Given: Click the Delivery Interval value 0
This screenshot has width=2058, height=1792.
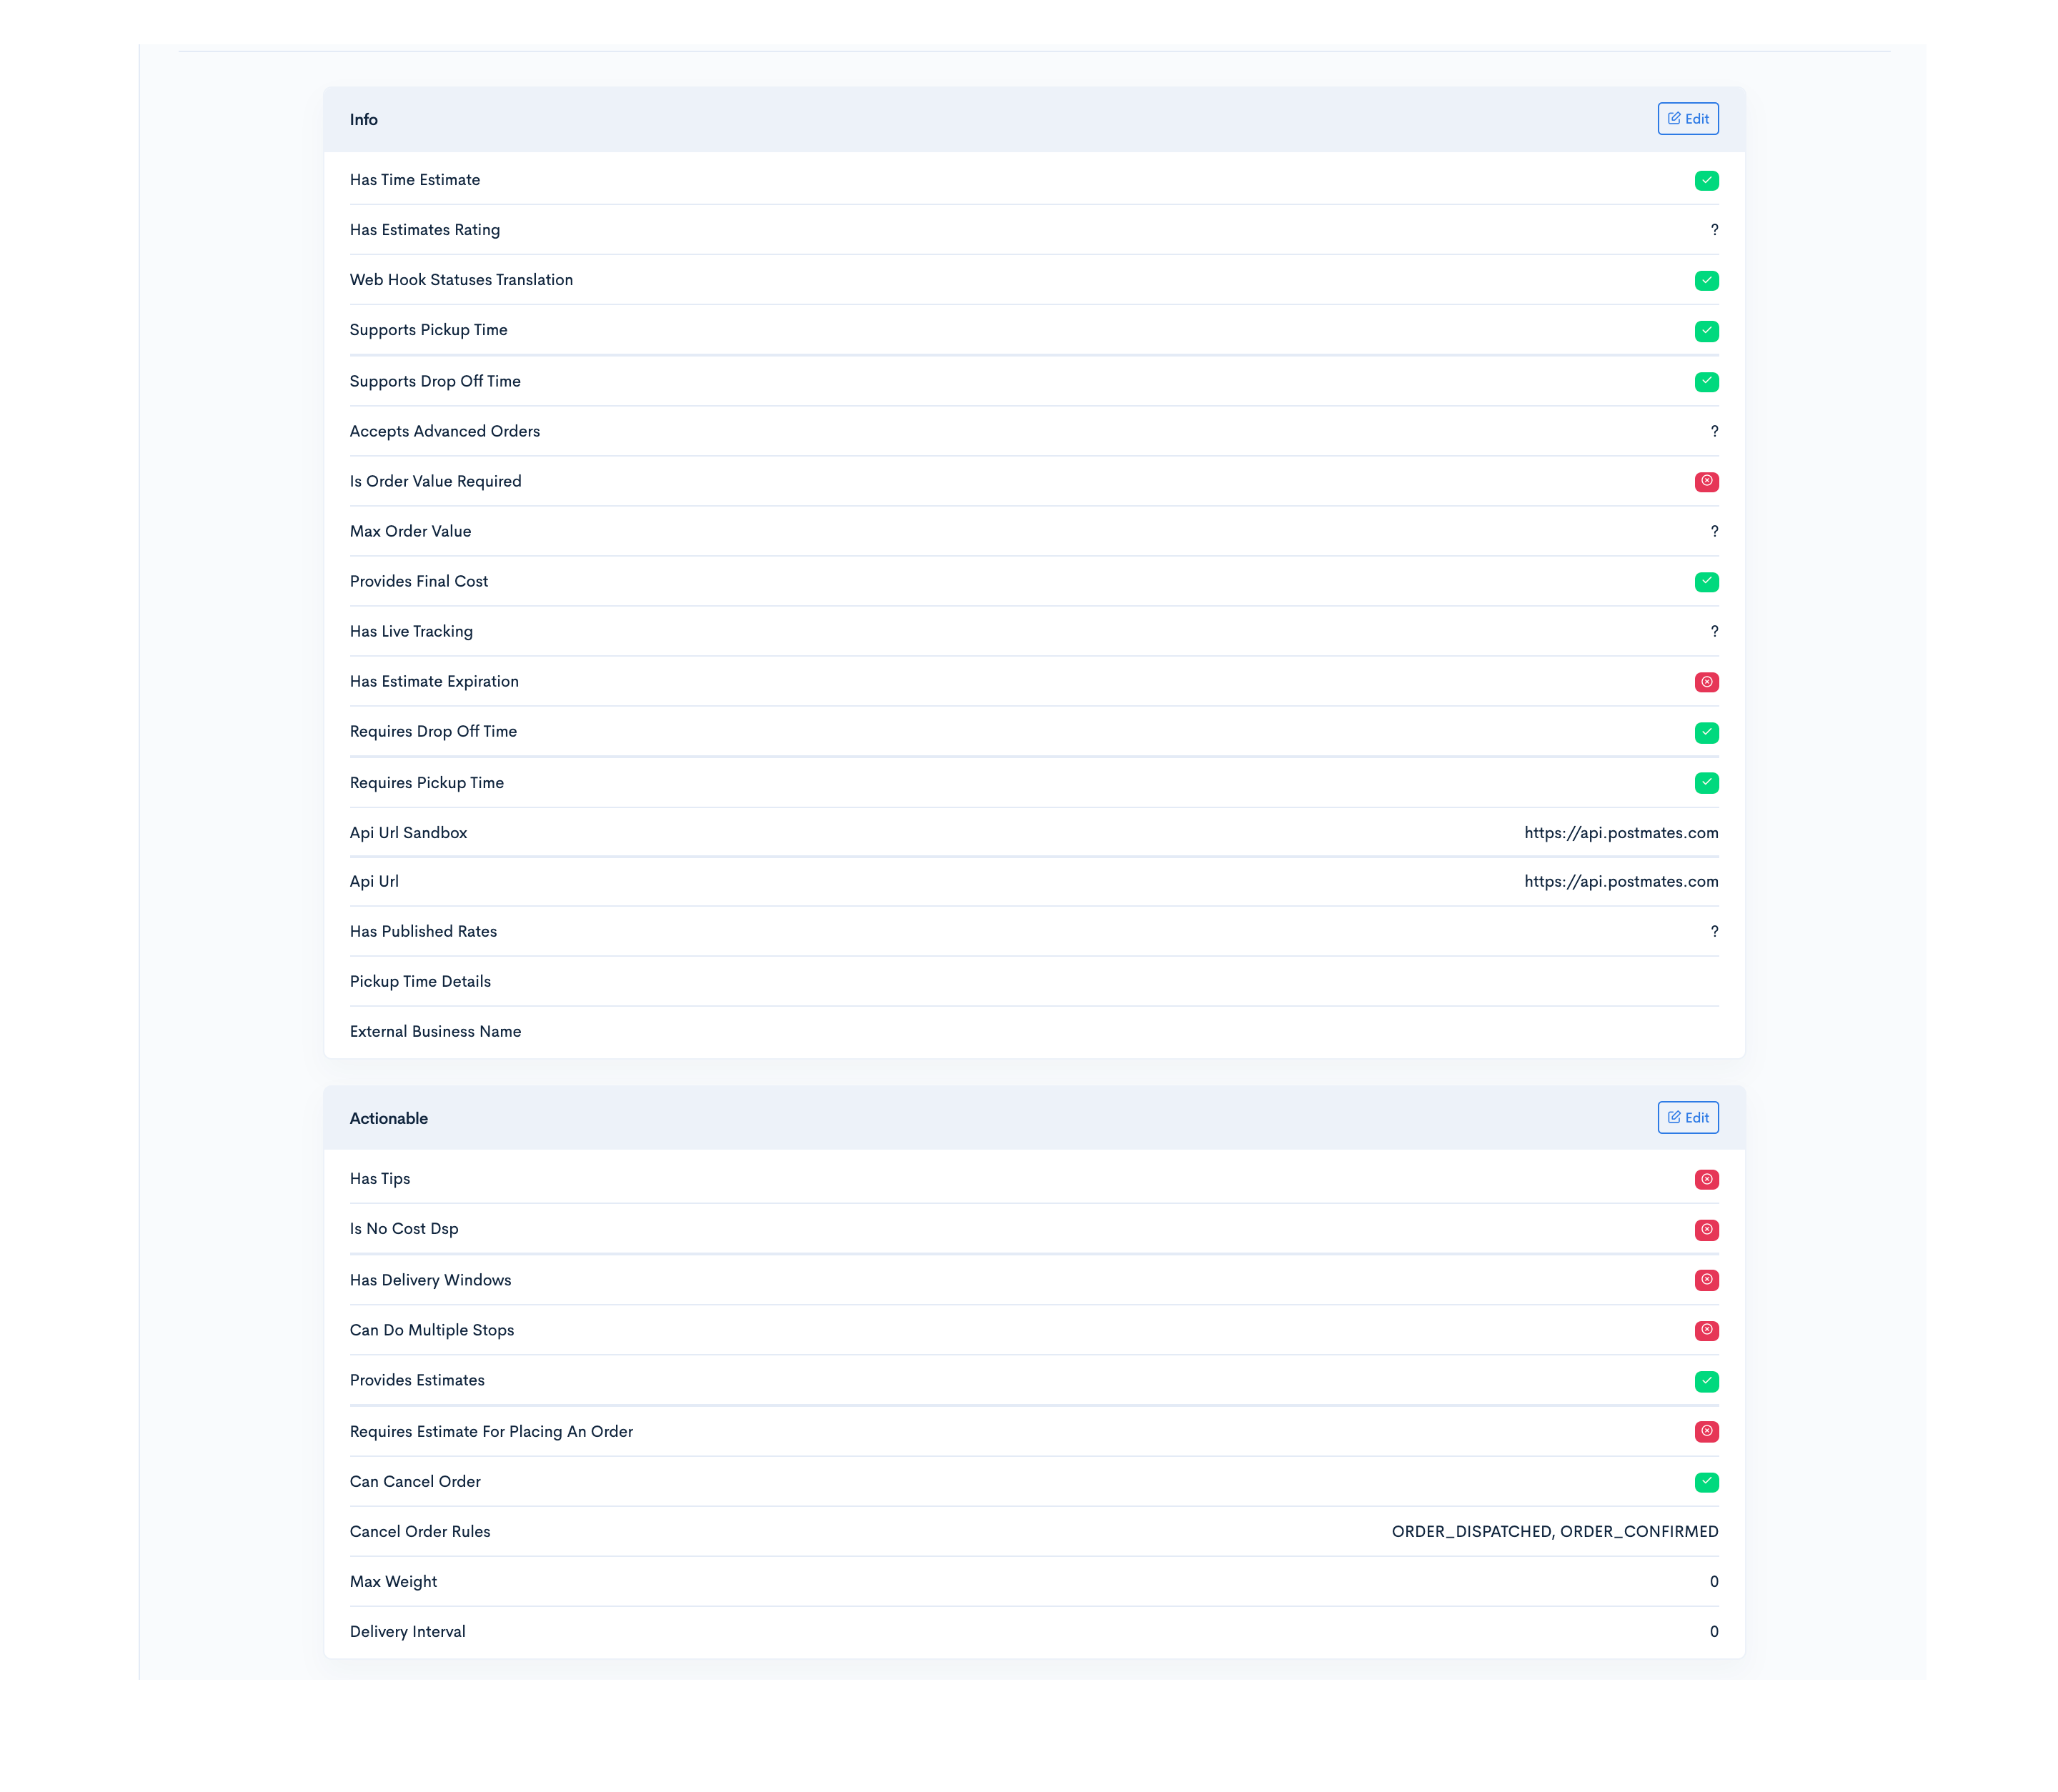Looking at the screenshot, I should click(1713, 1632).
